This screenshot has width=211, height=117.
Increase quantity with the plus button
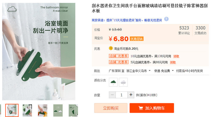(131, 95)
